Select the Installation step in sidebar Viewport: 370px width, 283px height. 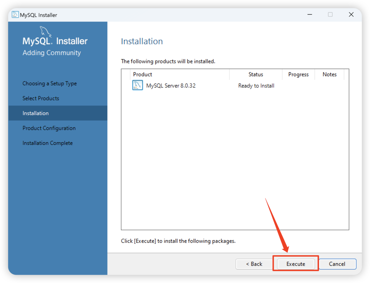pos(58,113)
